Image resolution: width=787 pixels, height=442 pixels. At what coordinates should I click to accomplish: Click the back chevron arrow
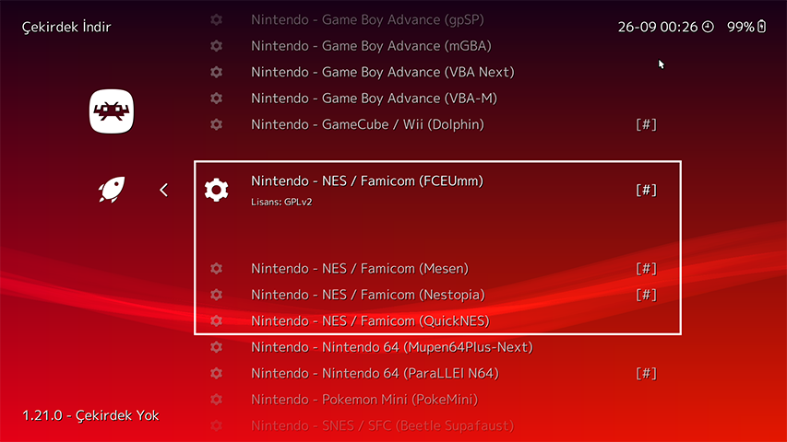tap(163, 190)
